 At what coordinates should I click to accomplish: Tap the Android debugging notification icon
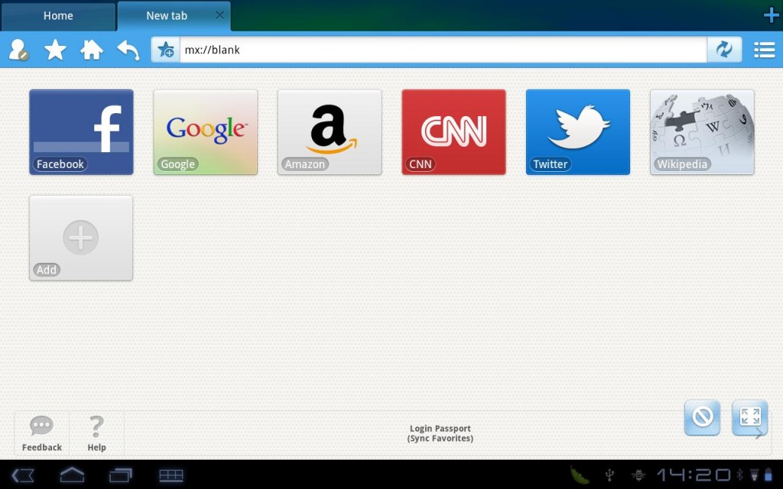pos(638,474)
